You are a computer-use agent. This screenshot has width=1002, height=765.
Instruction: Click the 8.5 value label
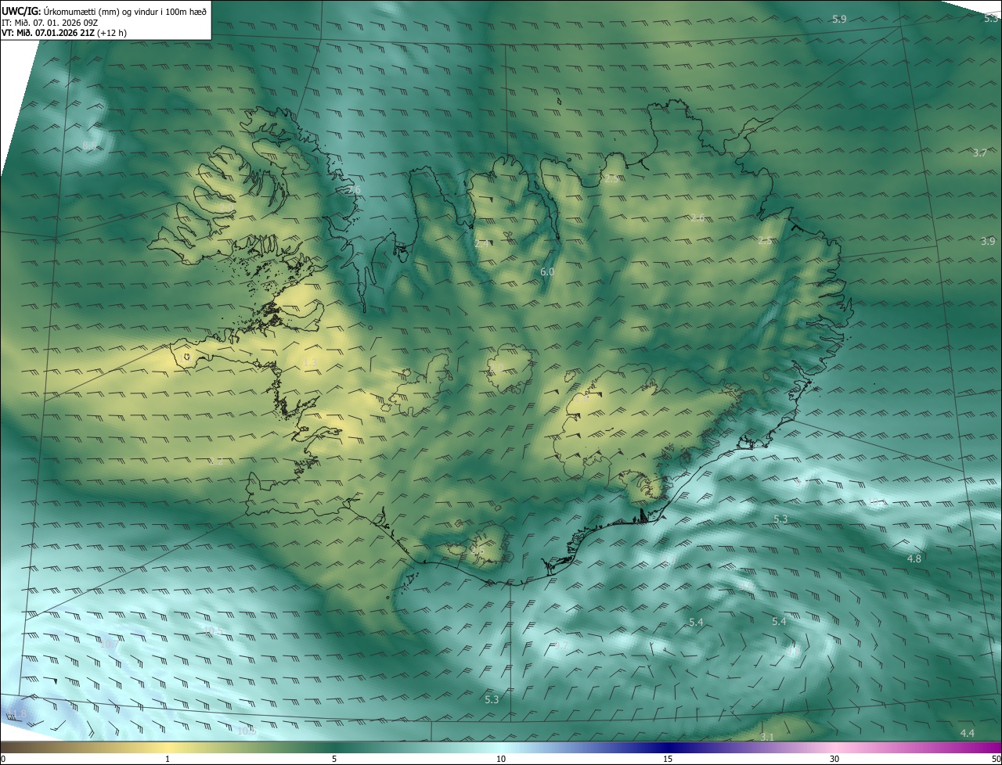89,146
